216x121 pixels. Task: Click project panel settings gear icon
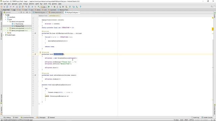[x=27, y=12]
